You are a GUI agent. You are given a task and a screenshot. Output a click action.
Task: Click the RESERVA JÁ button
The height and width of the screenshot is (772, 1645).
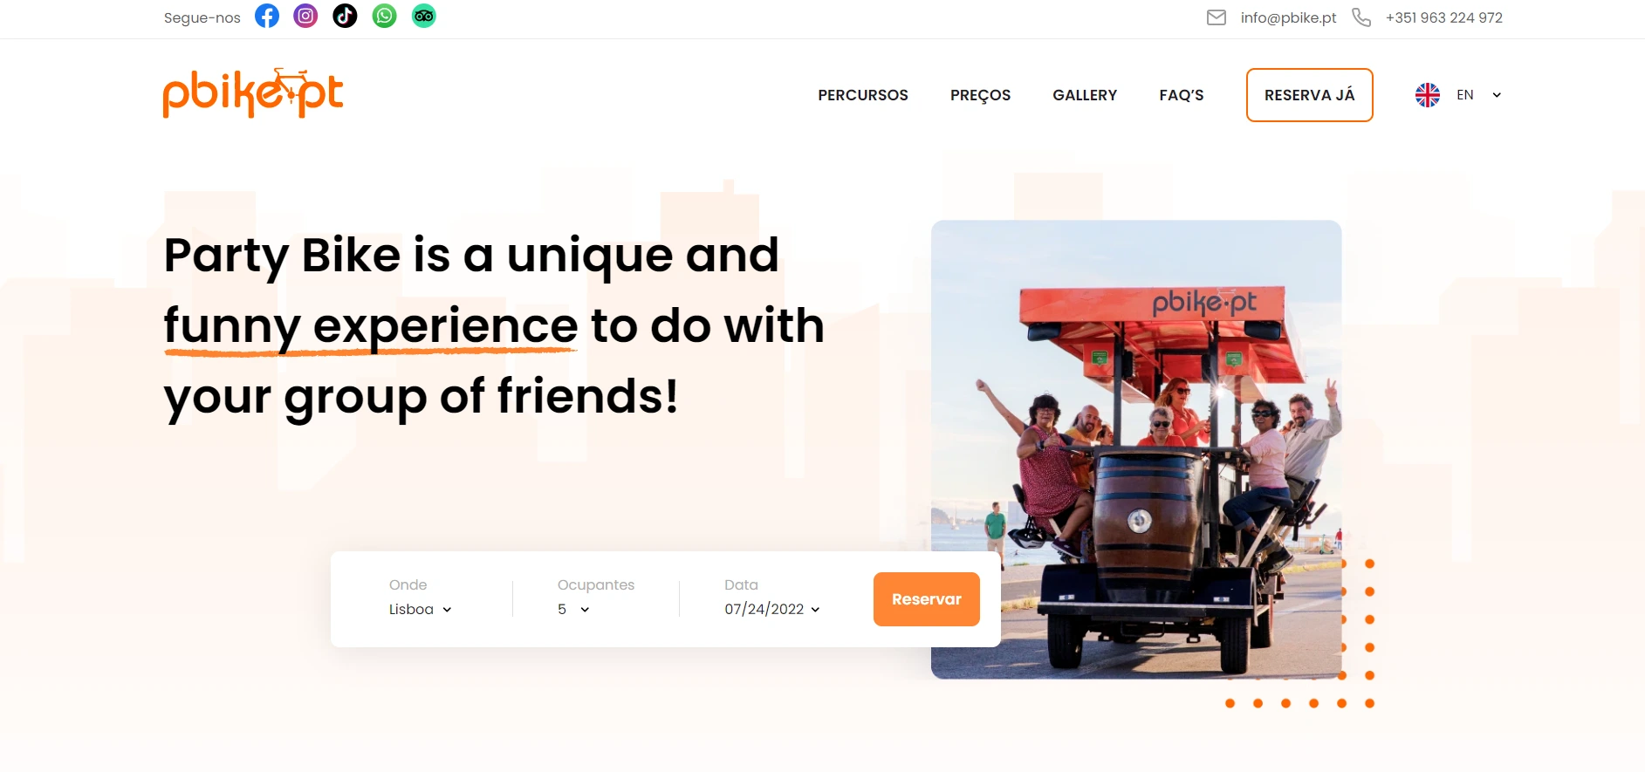pyautogui.click(x=1309, y=95)
